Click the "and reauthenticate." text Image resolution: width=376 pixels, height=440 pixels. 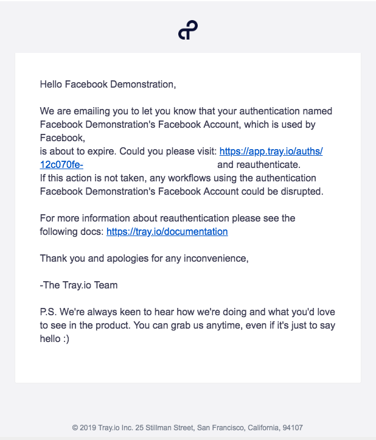259,165
